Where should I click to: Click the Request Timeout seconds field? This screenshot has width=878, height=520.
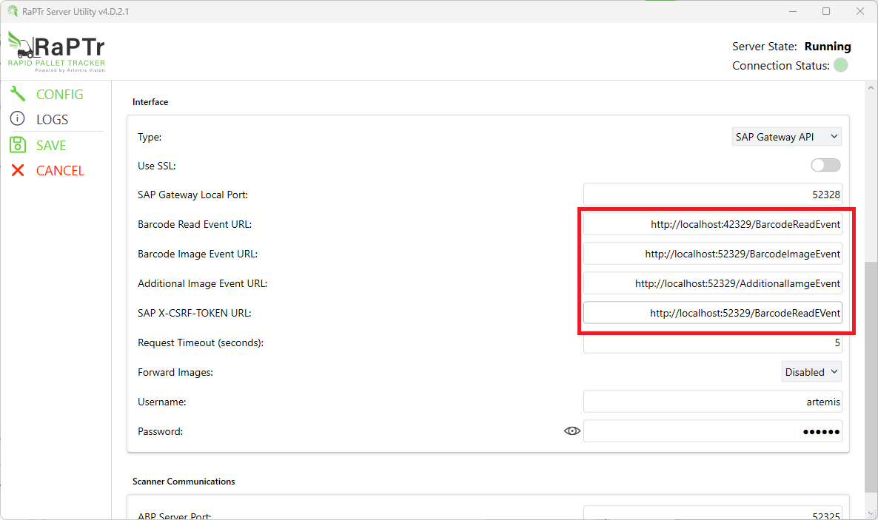pos(712,343)
